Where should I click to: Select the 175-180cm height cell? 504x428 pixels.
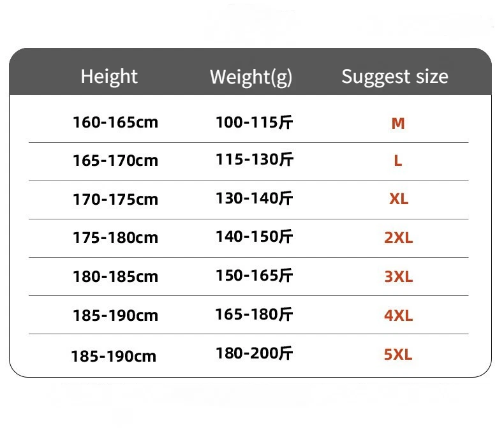coord(115,238)
